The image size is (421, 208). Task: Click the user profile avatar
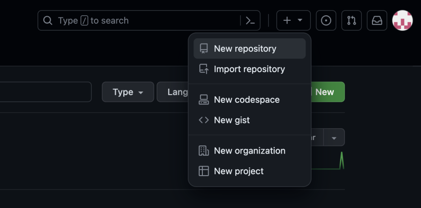pyautogui.click(x=402, y=21)
